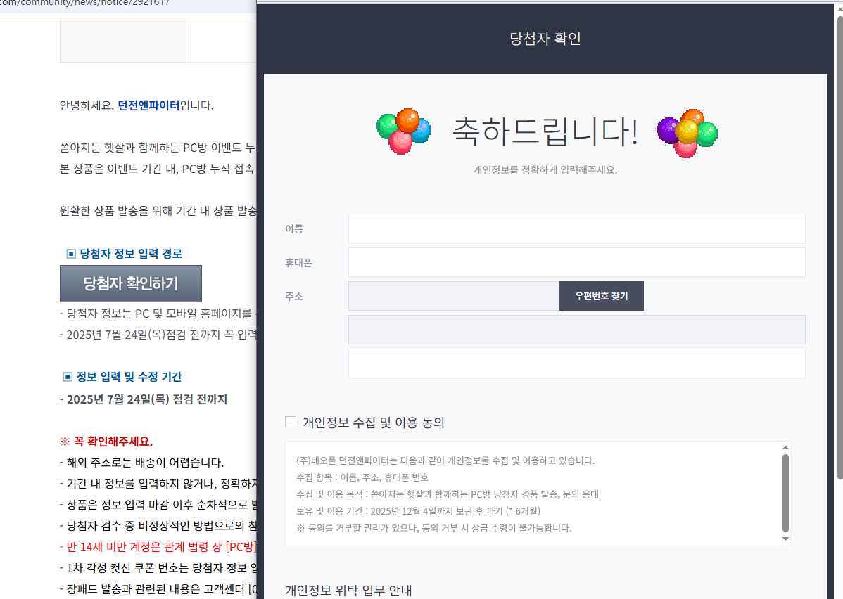The image size is (843, 599).
Task: Click the 당첨자 확인 popup header title
Action: [545, 39]
